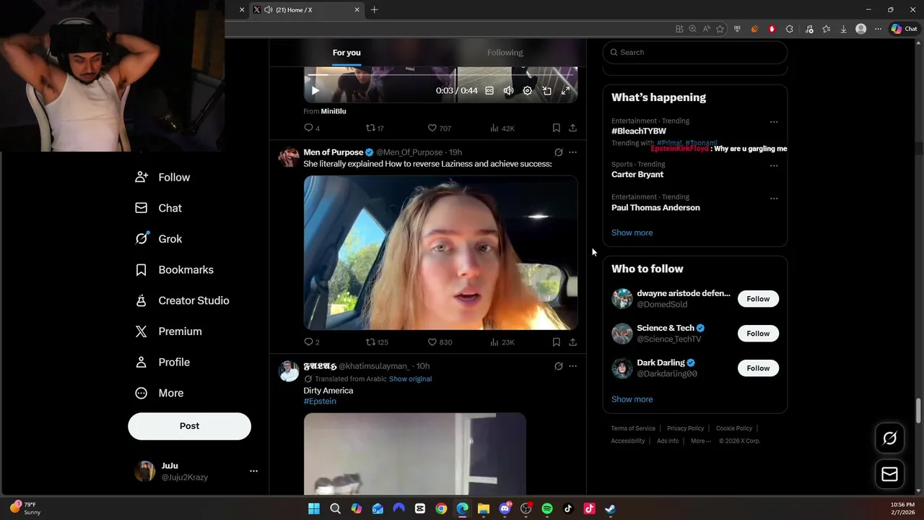Image resolution: width=924 pixels, height=520 pixels.
Task: View analytics showing 23K views
Action: (x=502, y=342)
